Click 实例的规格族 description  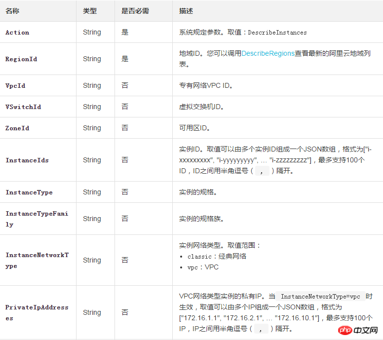click(x=201, y=219)
